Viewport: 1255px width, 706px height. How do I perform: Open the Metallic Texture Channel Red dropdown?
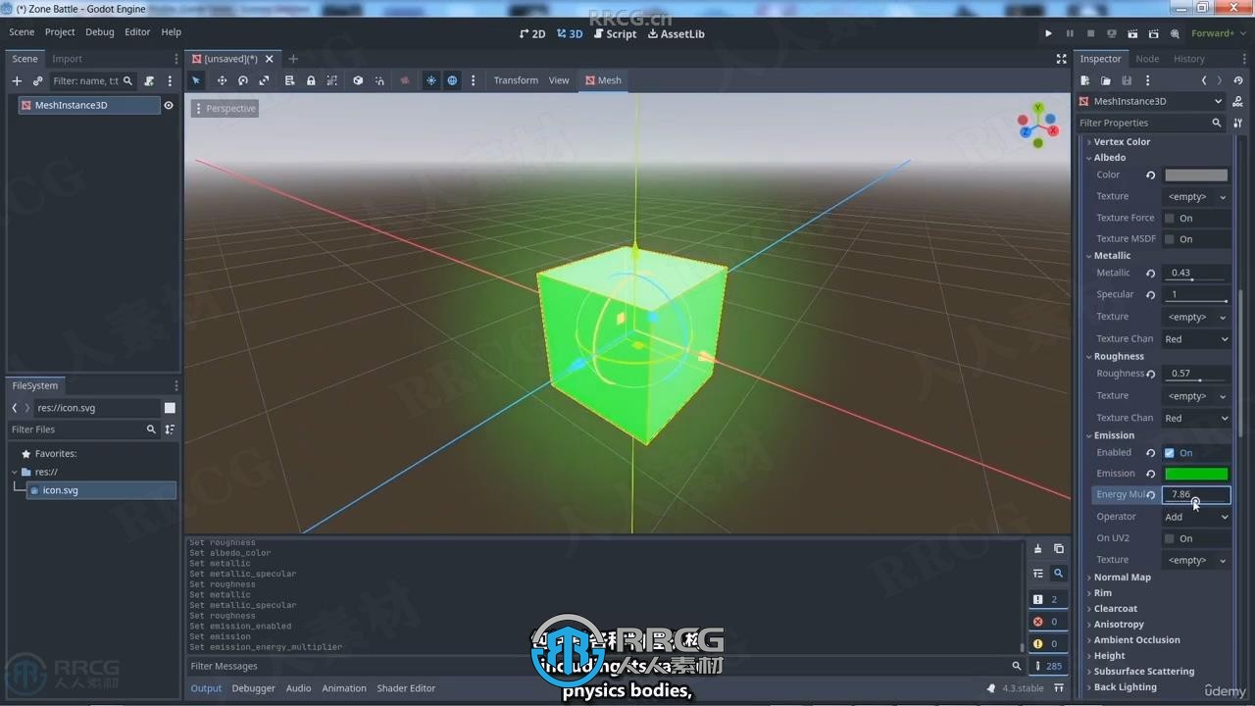1196,339
